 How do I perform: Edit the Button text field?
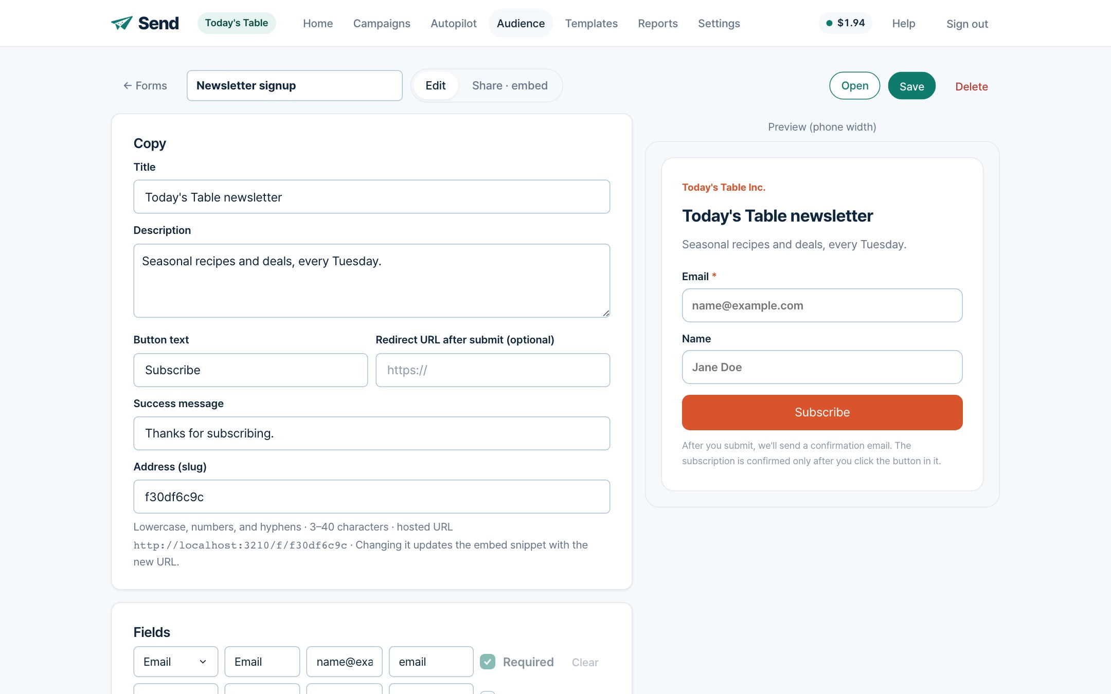250,370
